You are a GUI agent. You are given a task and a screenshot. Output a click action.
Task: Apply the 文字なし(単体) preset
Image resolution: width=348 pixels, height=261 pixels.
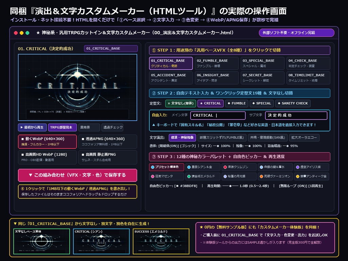(180, 103)
